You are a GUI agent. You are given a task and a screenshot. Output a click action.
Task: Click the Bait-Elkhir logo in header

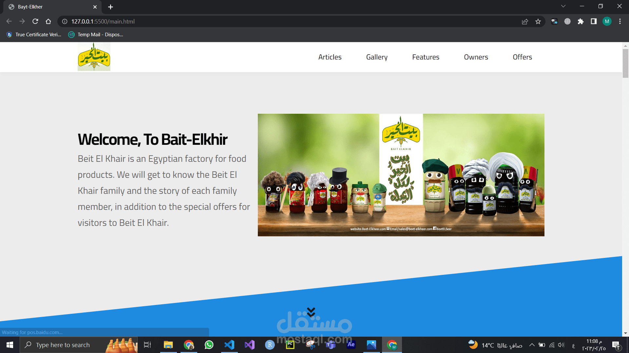click(94, 57)
